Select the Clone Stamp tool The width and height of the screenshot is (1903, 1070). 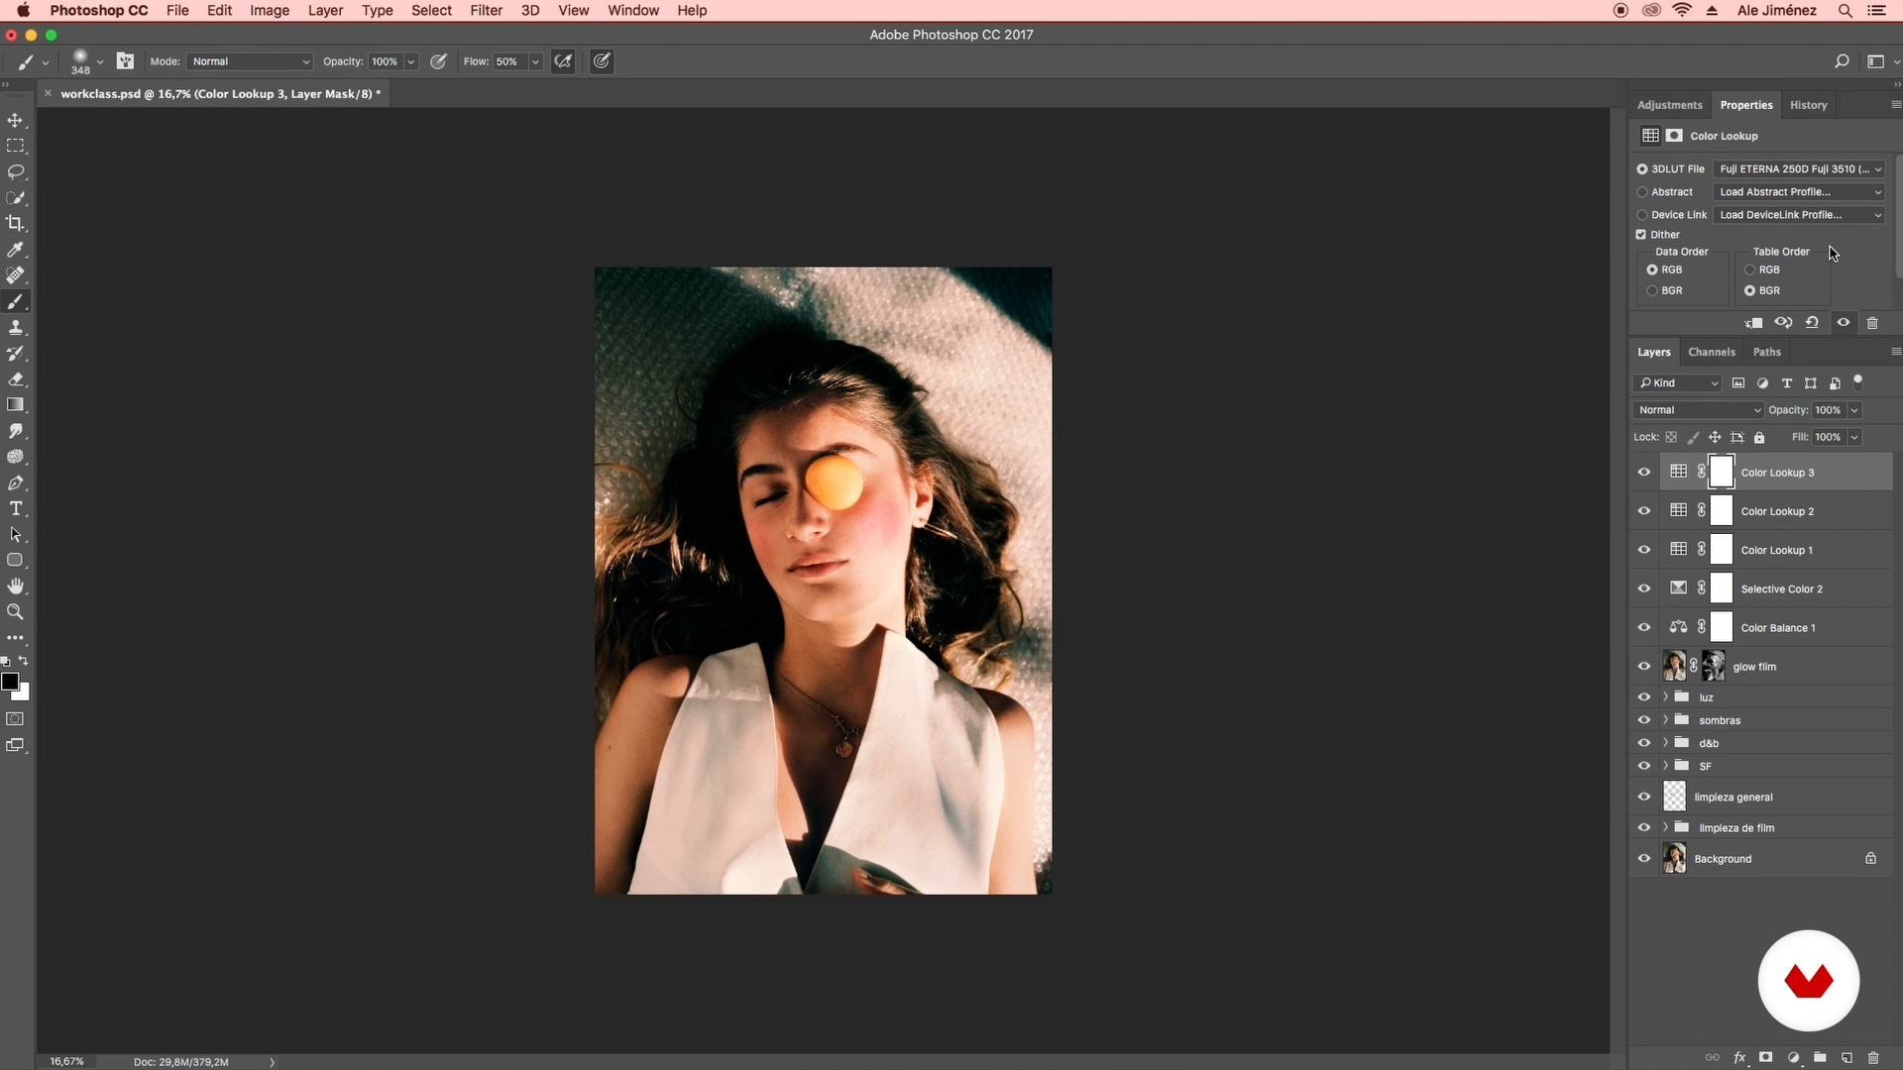coord(15,327)
